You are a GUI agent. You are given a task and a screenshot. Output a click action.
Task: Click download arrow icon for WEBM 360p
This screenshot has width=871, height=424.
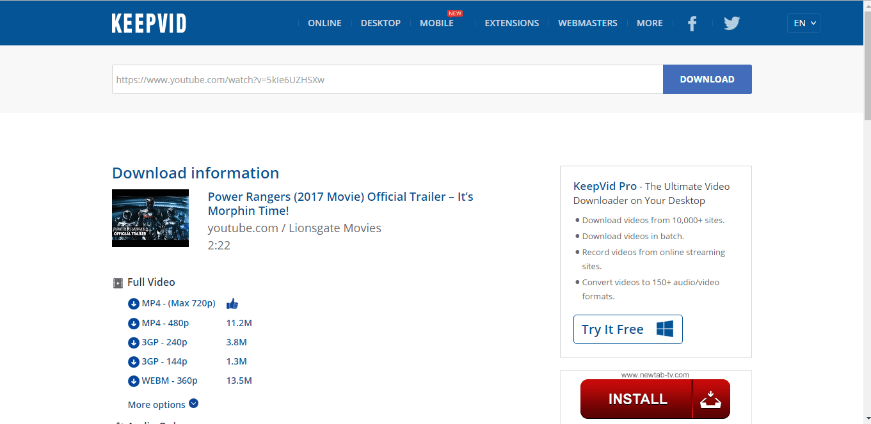[x=134, y=381]
